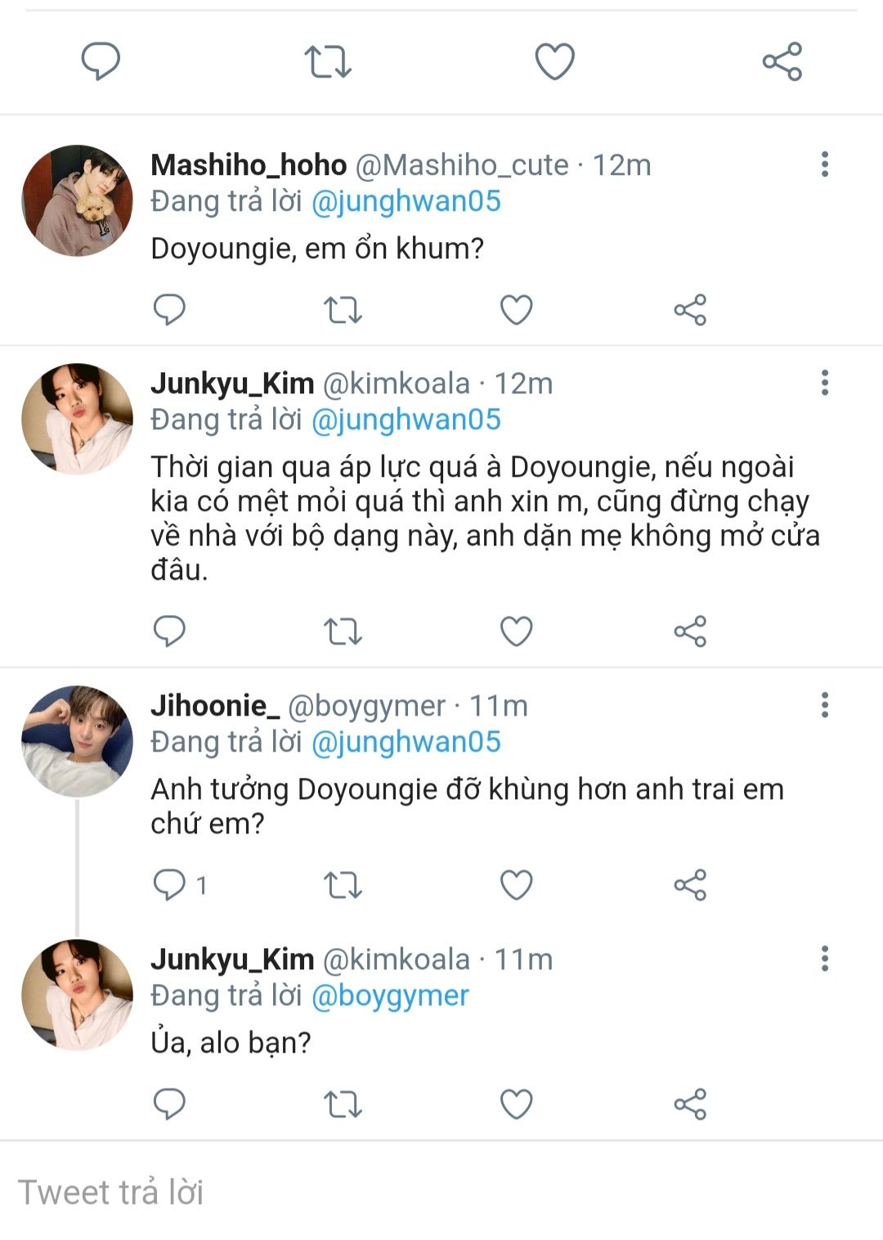Reply to the main tweet at top

click(101, 62)
